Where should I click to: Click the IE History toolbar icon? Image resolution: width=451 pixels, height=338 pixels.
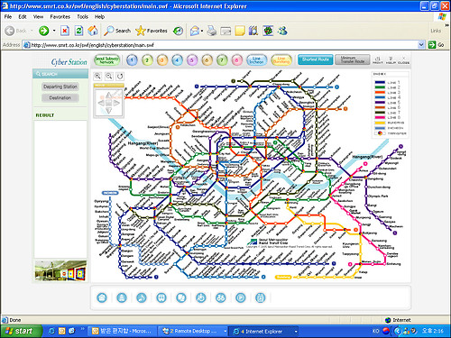click(179, 31)
